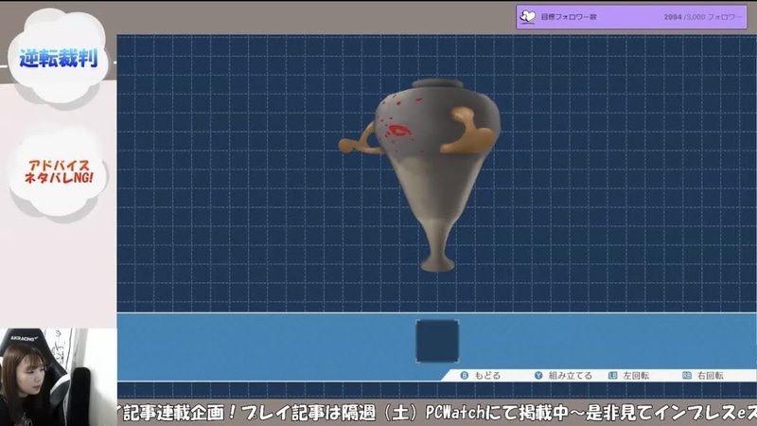
Task: Click the follower goal heart icon
Action: tap(528, 17)
